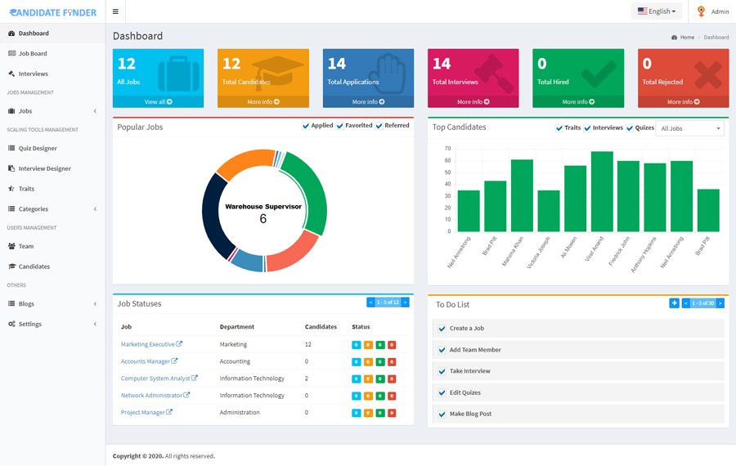Open the Network Administrator job link
Viewport: 736px width, 466px height.
(152, 396)
